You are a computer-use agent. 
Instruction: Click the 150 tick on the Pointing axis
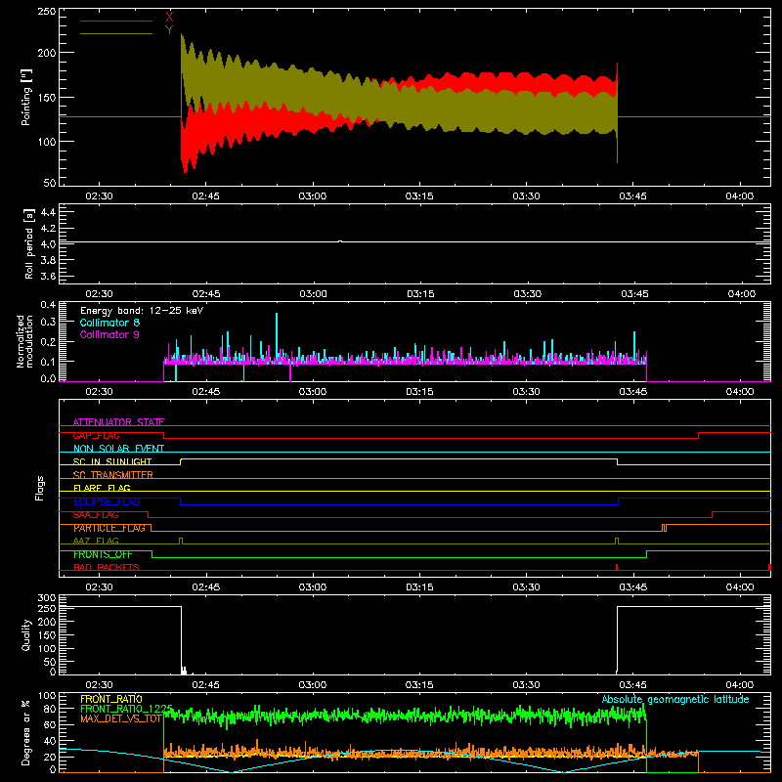click(x=47, y=98)
